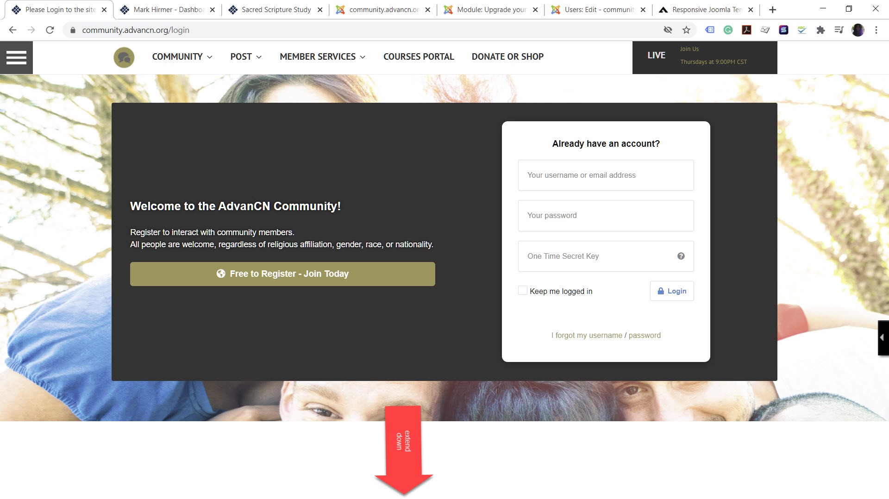This screenshot has height=499, width=889.
Task: Click Free to Register - Join Today
Action: pyautogui.click(x=282, y=274)
